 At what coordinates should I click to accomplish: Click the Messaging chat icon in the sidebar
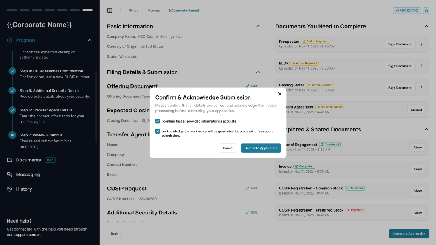pos(10,175)
